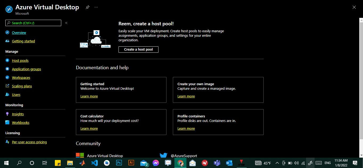Click Learn more under Profile containers
The height and width of the screenshot is (168, 363).
(x=186, y=128)
